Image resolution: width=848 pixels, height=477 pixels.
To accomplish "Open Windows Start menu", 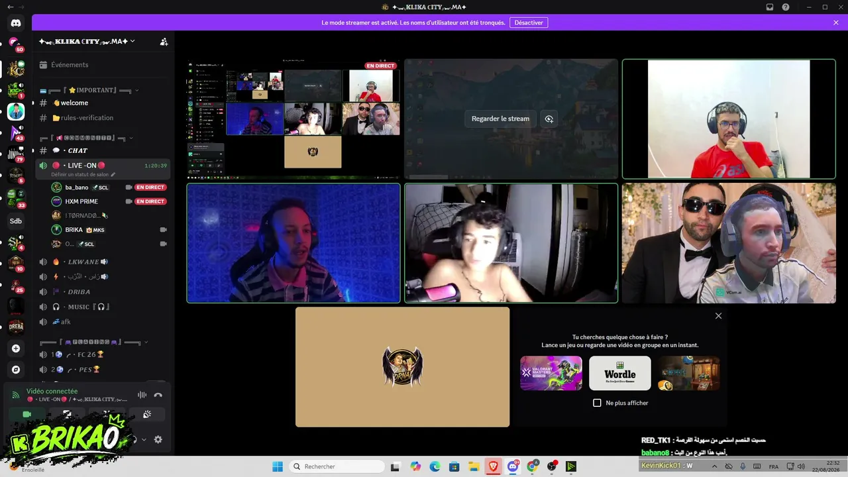I will tap(278, 466).
